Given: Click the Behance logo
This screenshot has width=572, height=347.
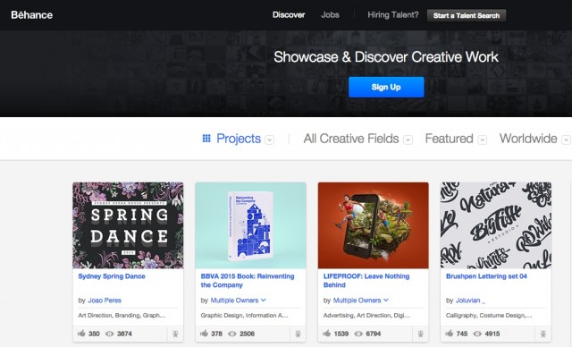Looking at the screenshot, I should coord(32,15).
